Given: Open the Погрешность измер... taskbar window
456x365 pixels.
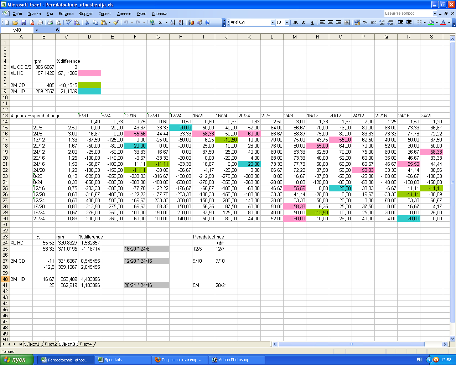Looking at the screenshot, I should click(180, 360).
